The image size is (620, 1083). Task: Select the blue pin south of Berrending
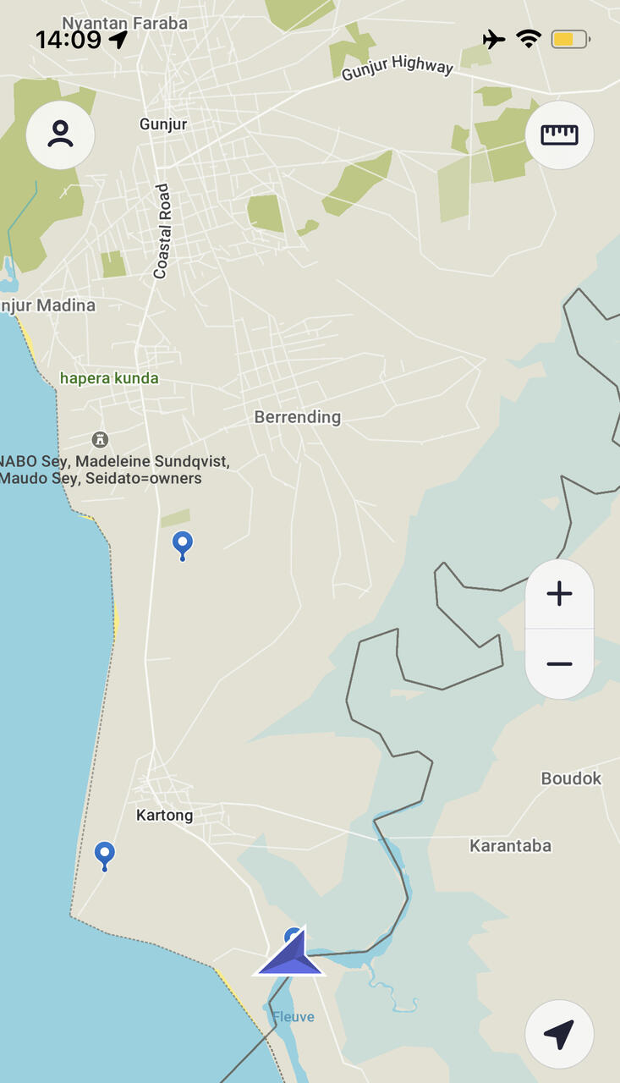pyautogui.click(x=182, y=546)
